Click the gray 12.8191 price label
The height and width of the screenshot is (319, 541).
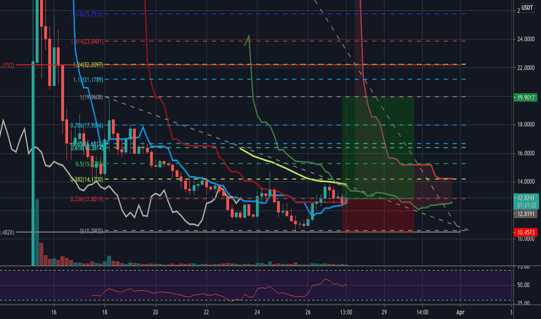point(525,214)
